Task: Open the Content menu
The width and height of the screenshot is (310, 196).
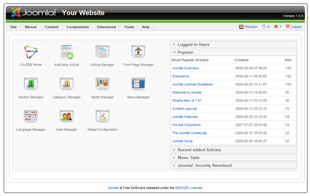Action: (52, 27)
